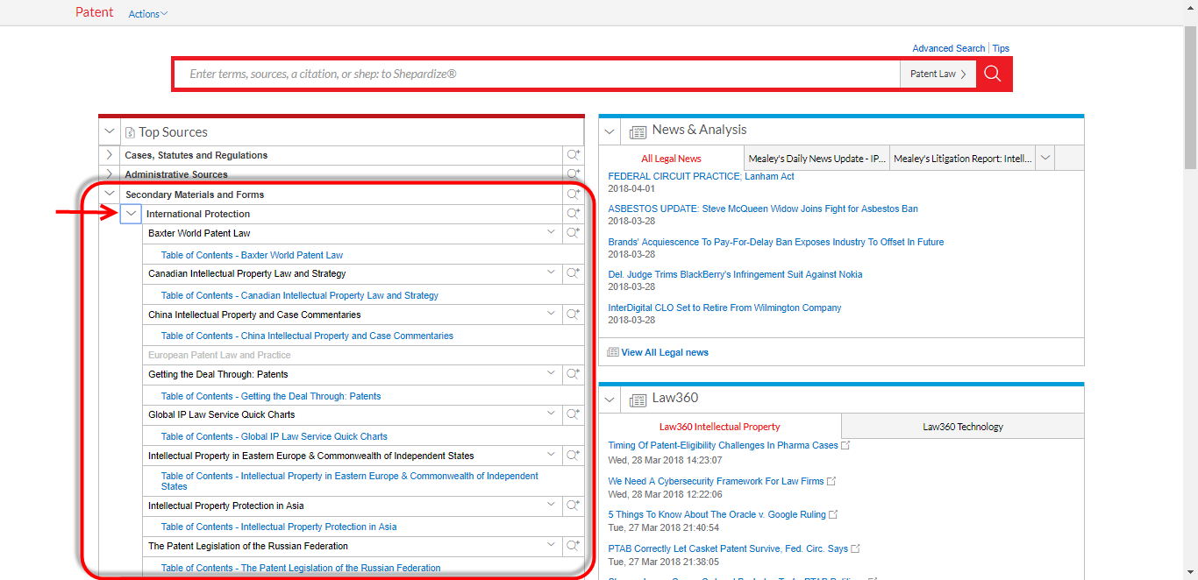
Task: Open Table of Contents - Global IP Quick Charts
Action: pyautogui.click(x=274, y=436)
